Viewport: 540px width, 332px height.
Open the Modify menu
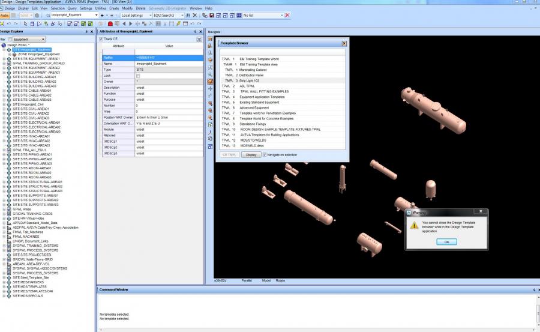pos(127,8)
